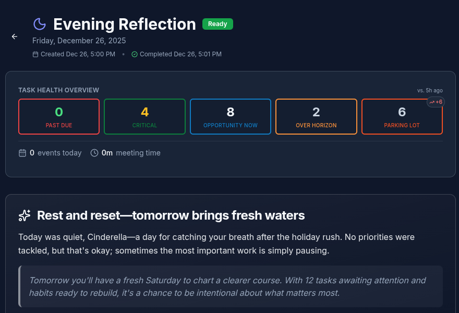This screenshot has width=459, height=313.
Task: Click the back arrow to leave the reflection
Action: click(14, 37)
